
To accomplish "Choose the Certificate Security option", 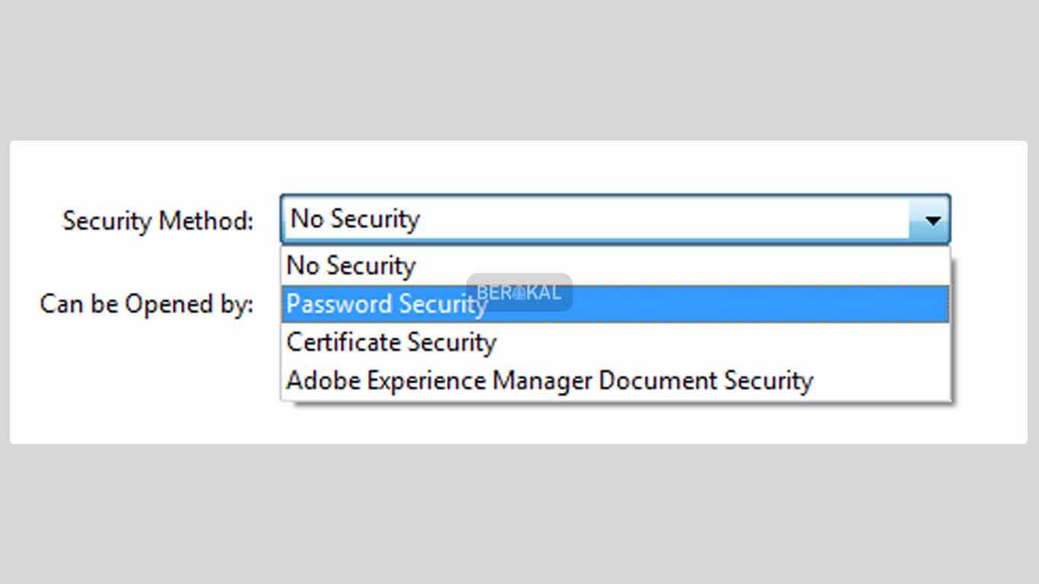I will [x=615, y=342].
